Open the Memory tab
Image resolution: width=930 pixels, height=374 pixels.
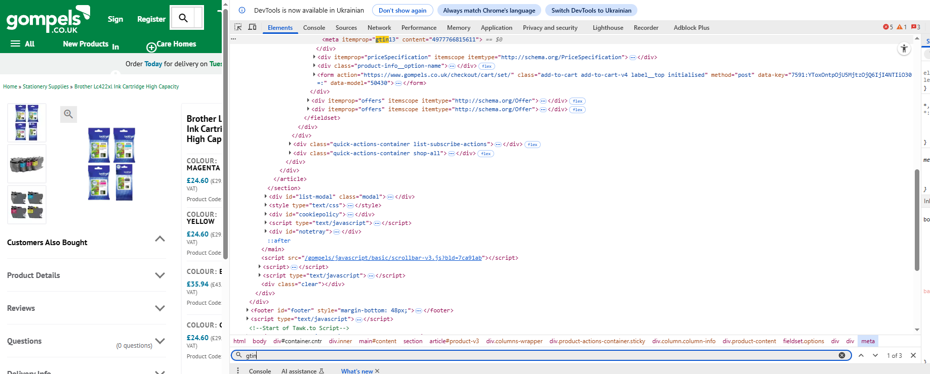[459, 28]
